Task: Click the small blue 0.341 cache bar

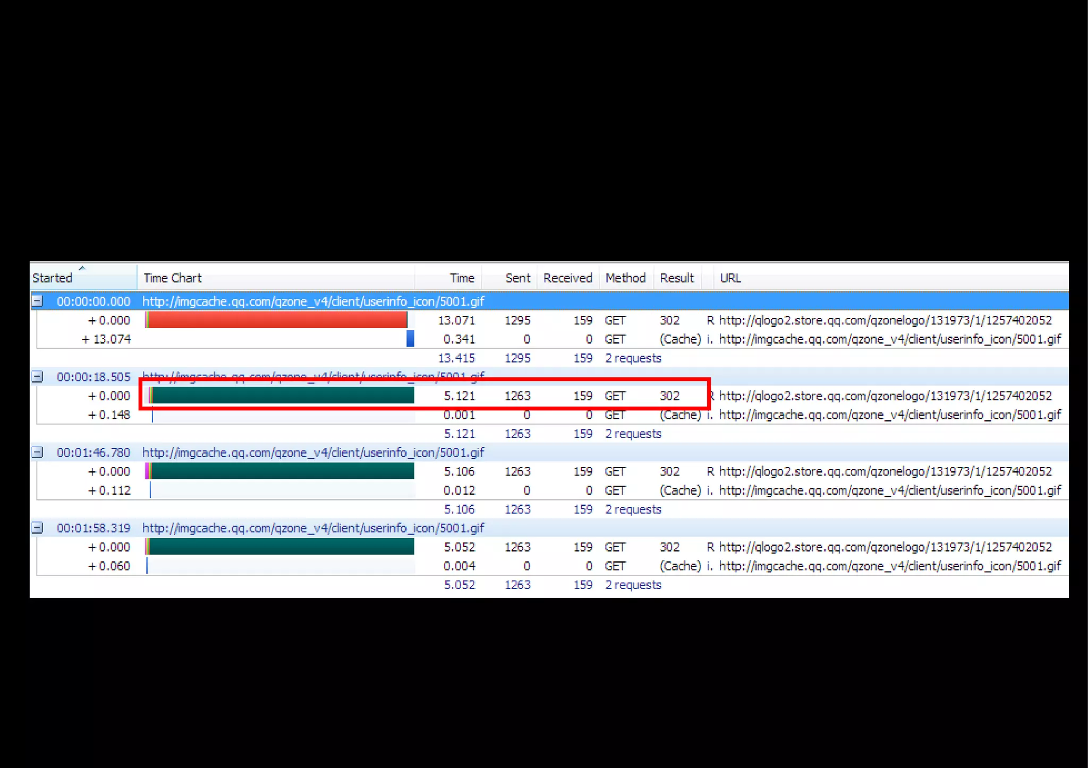Action: pos(410,339)
